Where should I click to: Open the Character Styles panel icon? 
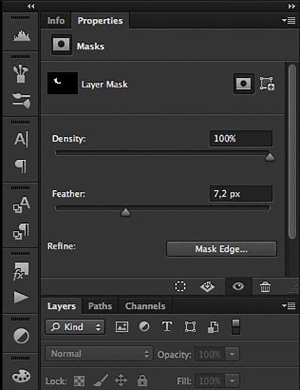click(22, 204)
